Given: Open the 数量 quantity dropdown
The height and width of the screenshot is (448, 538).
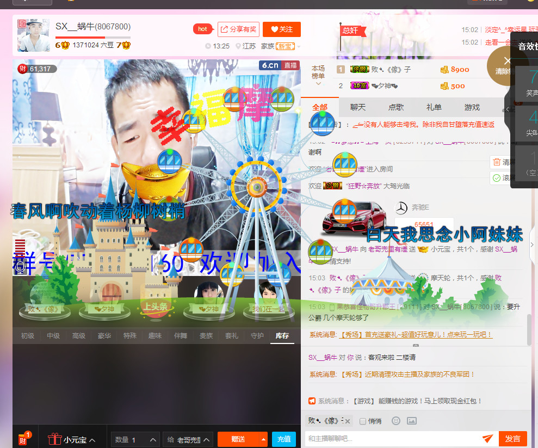Looking at the screenshot, I should pos(135,438).
